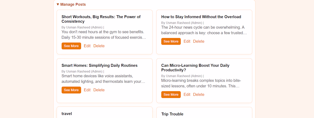
Task: Click See More on Short Workouts post
Action: [x=71, y=46]
